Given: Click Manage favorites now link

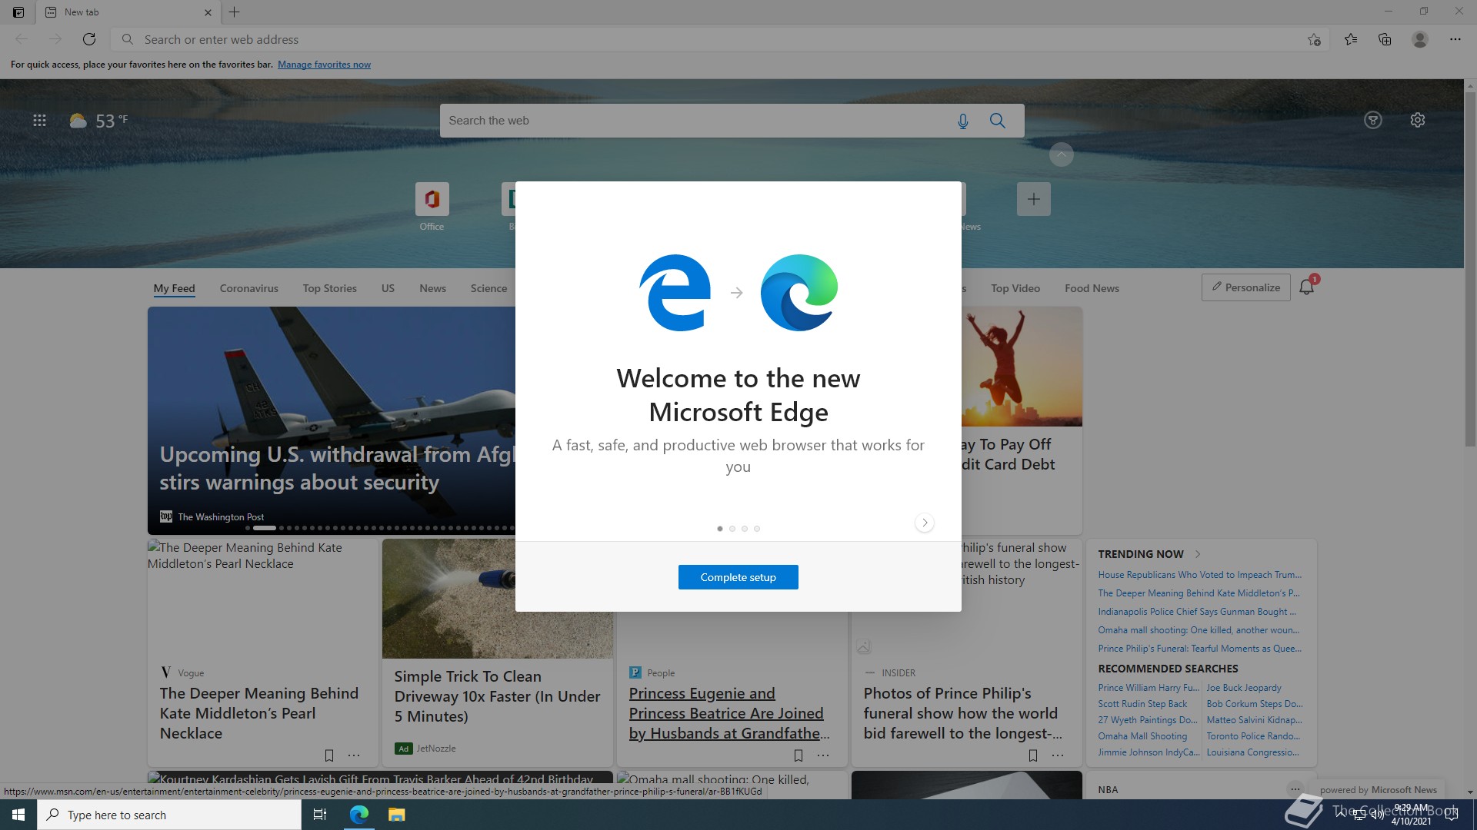Looking at the screenshot, I should (x=324, y=65).
